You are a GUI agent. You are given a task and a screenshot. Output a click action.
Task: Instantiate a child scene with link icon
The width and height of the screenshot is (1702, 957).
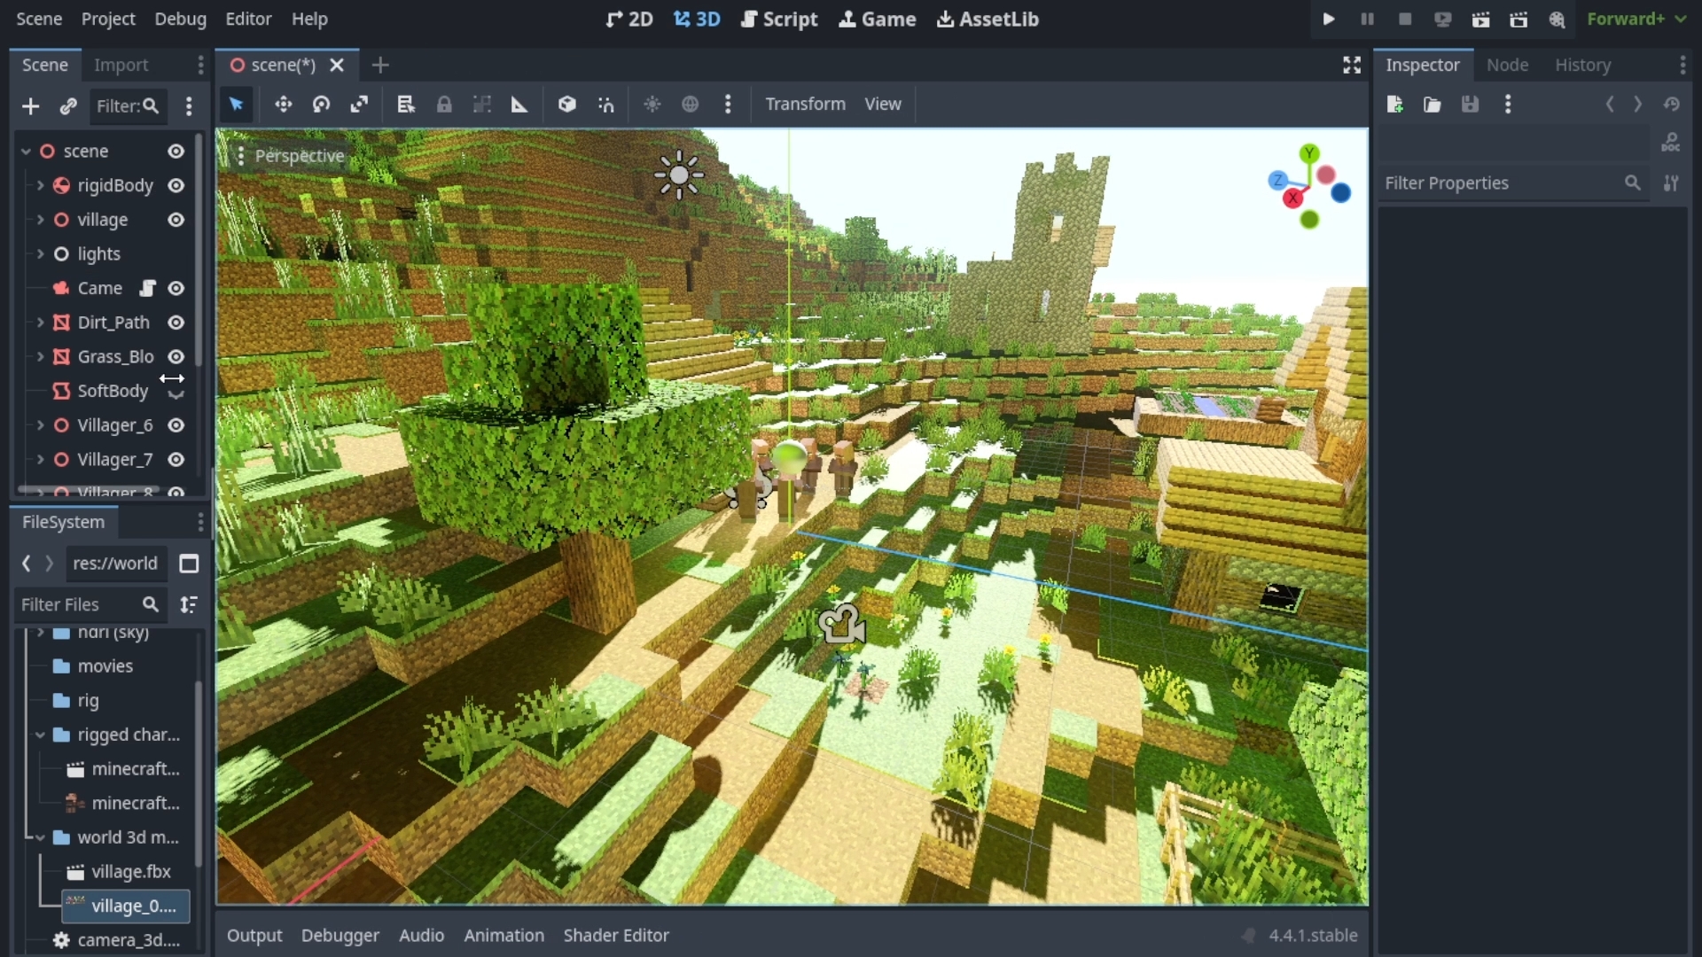coord(68,106)
